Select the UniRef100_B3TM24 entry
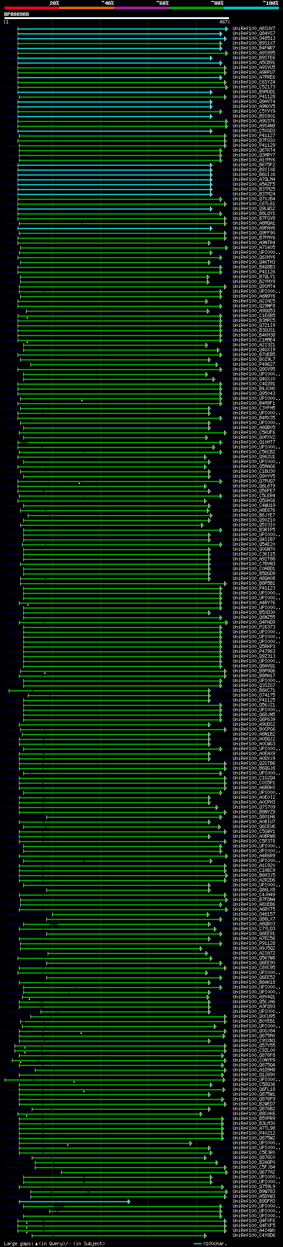Screen dimensions: 283x1247 point(254,194)
